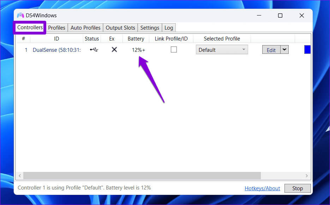Minimize the DS4Windows window
Image resolution: width=330 pixels, height=205 pixels.
click(259, 15)
